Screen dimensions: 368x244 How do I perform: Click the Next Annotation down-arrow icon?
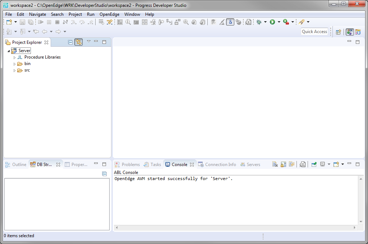click(x=9, y=31)
